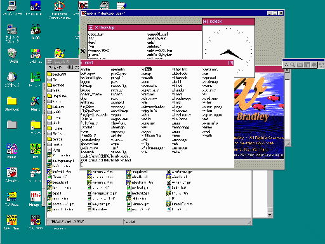
Task: Click the open book icon in floating toolbar
Action: click(300, 65)
